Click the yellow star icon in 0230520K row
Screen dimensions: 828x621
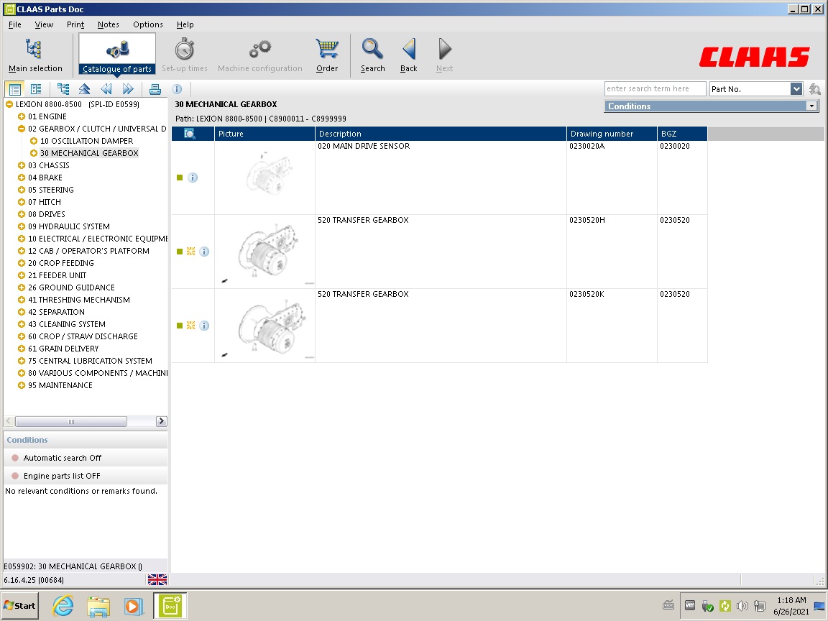pos(190,326)
